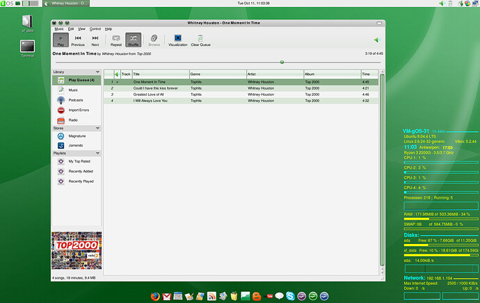480x303 pixels.
Task: Click the sf_data drive desktop icon
Action: coord(28,23)
